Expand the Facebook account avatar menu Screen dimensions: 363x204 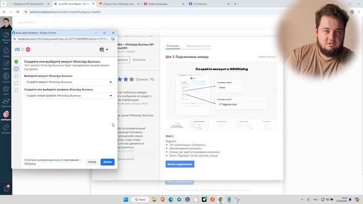[103, 49]
